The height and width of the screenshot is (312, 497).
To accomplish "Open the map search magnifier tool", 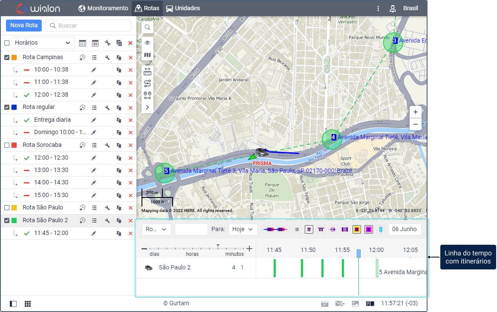I will [147, 27].
